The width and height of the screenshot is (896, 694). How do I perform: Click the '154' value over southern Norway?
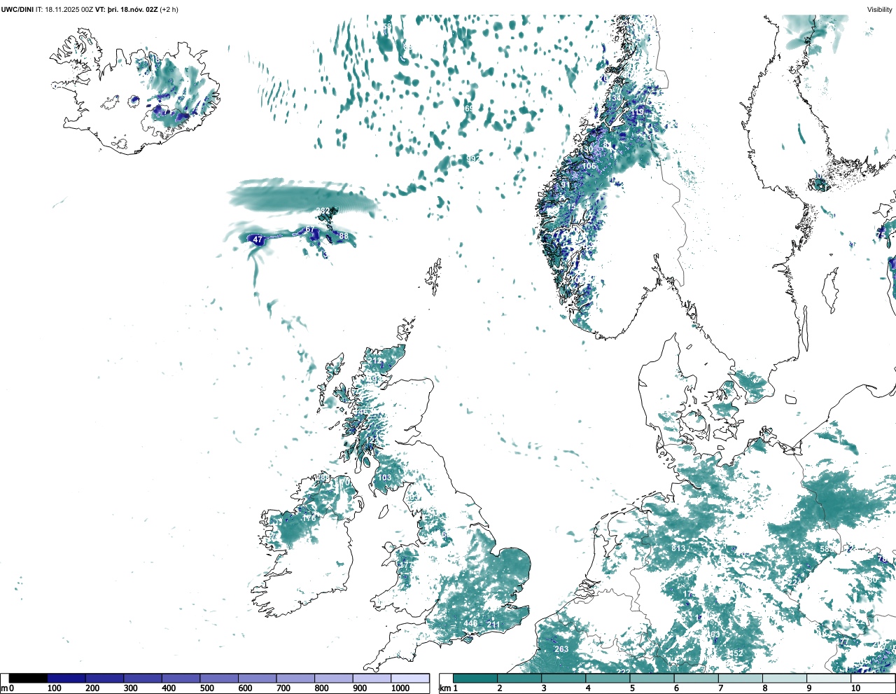(573, 207)
